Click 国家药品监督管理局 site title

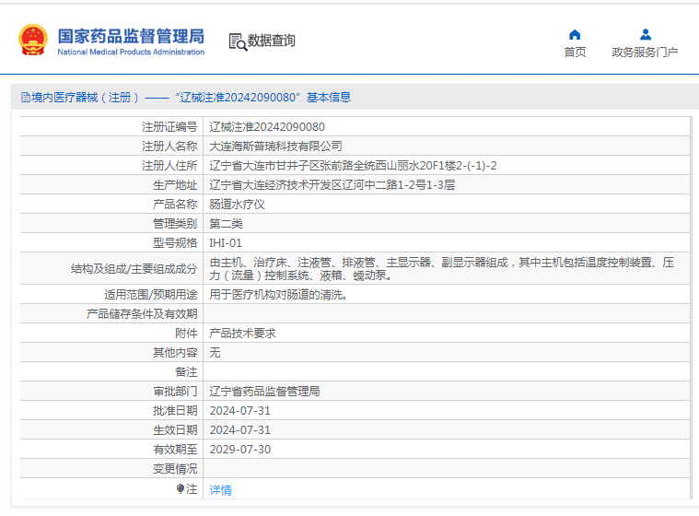coord(131,36)
